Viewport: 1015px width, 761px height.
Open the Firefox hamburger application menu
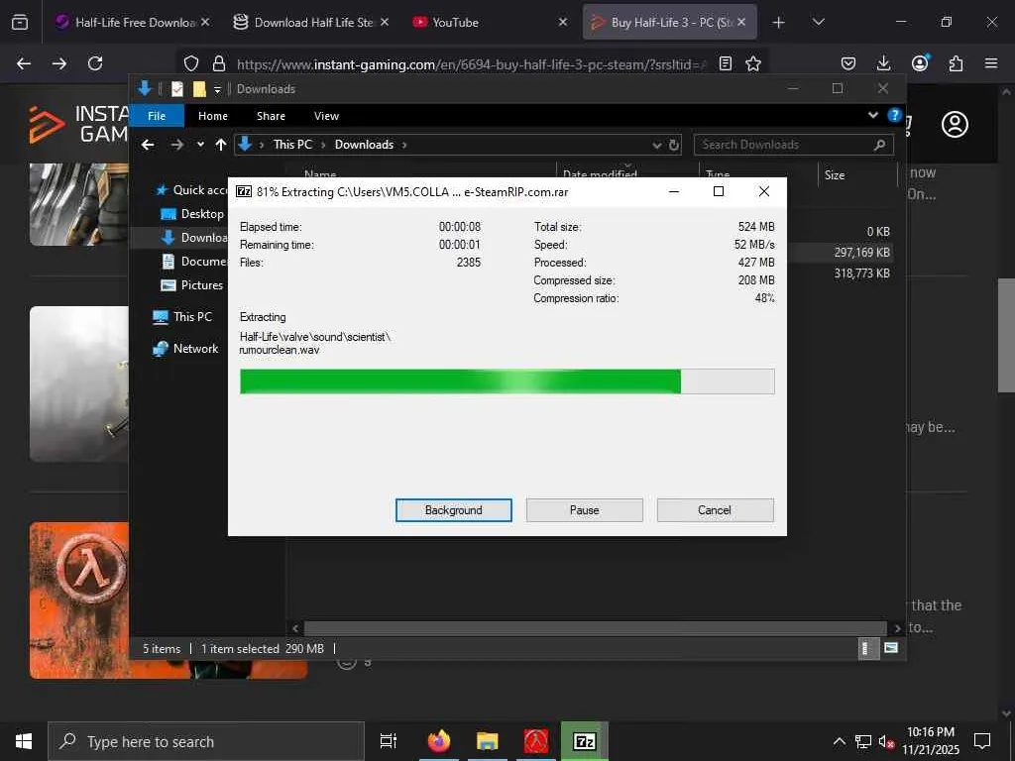tap(991, 63)
